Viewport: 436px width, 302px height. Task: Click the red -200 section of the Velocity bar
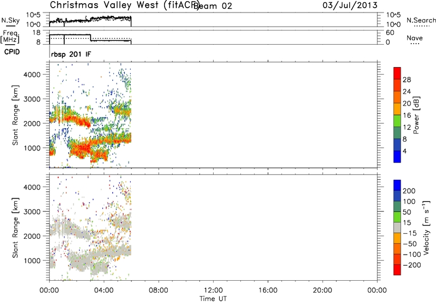tap(397, 270)
